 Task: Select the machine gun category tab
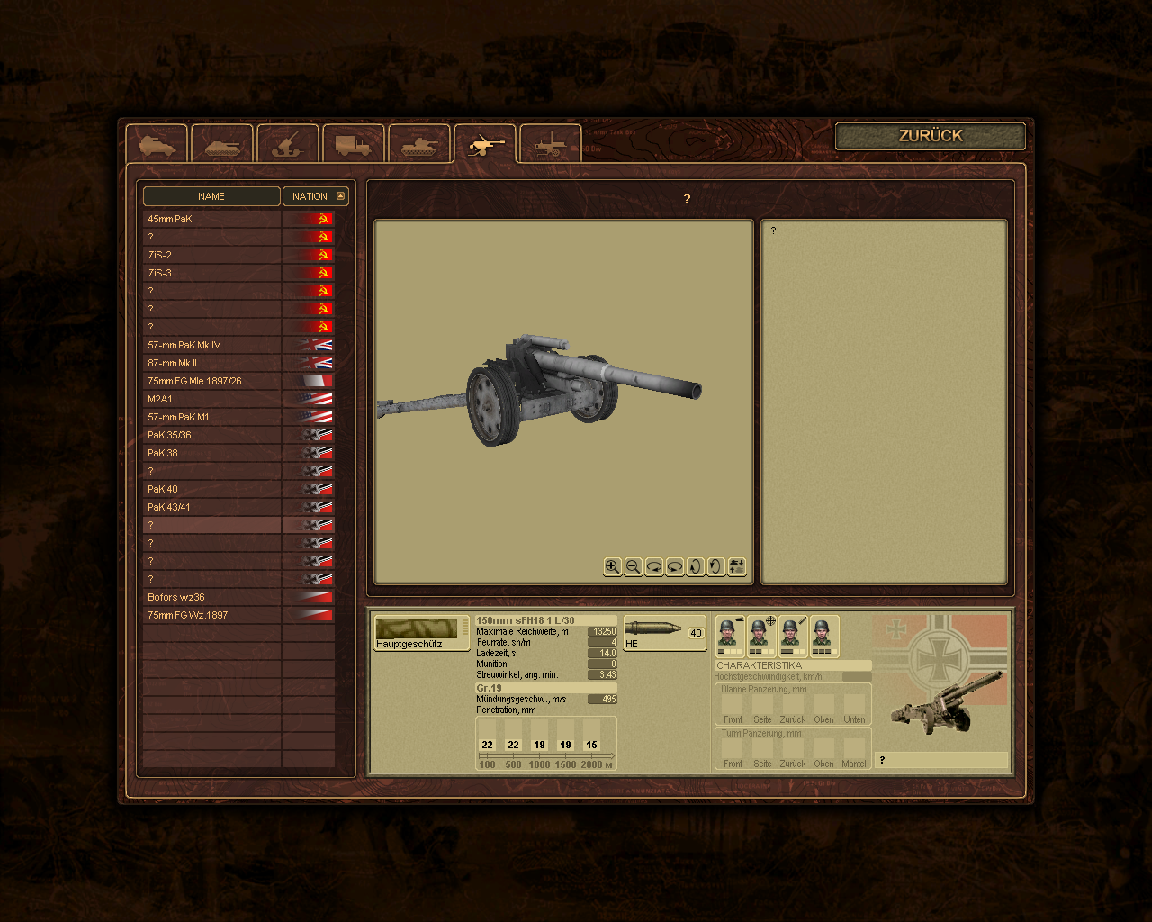[x=551, y=144]
